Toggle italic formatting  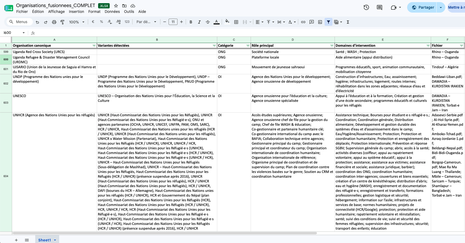click(199, 22)
